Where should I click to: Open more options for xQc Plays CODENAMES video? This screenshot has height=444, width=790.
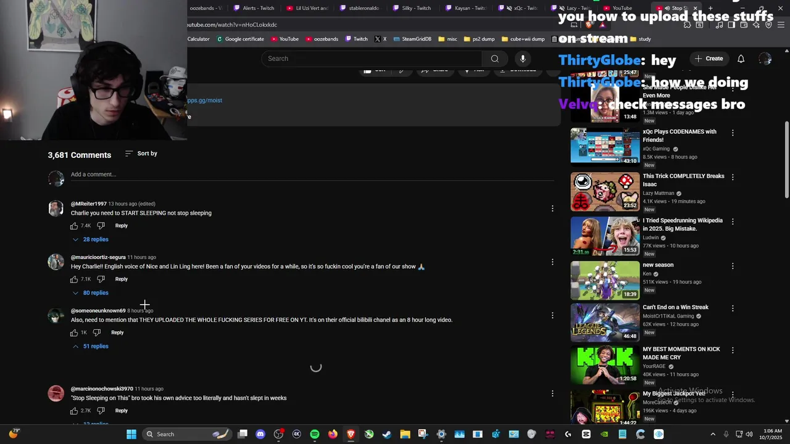[733, 133]
